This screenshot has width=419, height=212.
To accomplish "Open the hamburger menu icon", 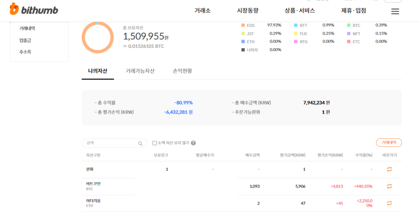I will click(395, 11).
